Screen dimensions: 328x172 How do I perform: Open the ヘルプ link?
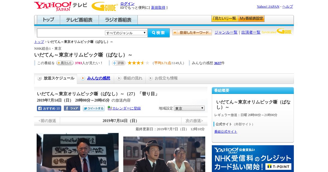288,7
